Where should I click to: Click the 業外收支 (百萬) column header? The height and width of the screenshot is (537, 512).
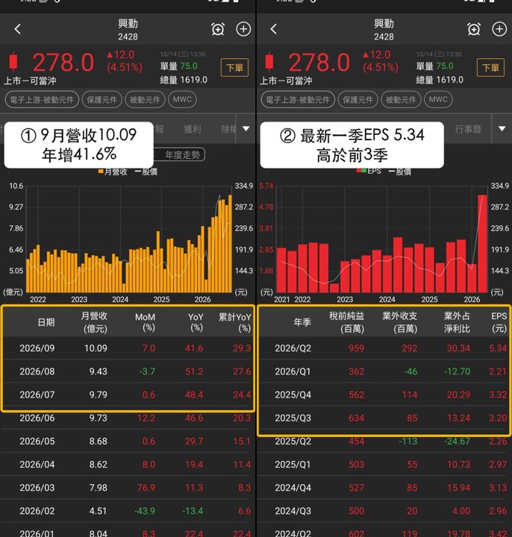point(400,322)
